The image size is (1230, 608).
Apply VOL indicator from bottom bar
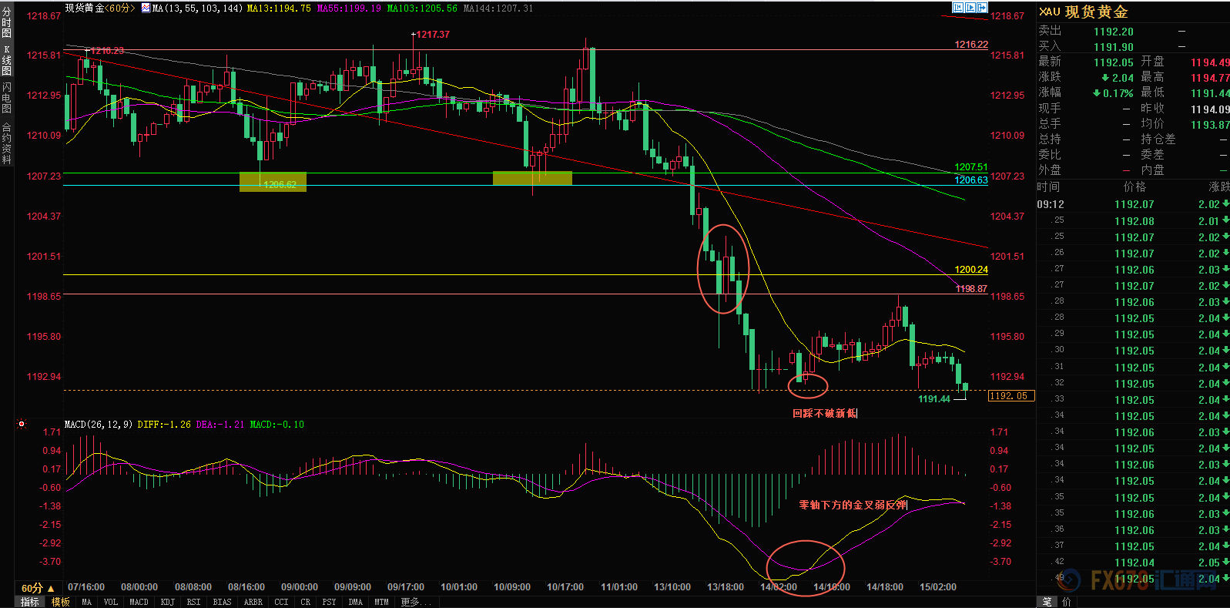click(x=111, y=602)
